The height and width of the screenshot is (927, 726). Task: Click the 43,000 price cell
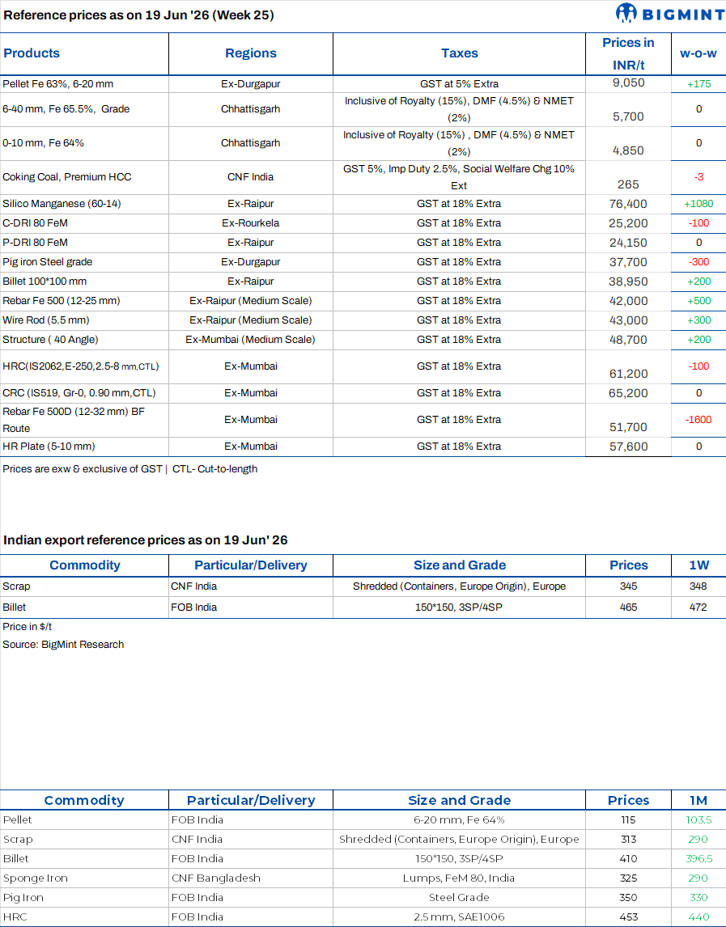tap(628, 321)
